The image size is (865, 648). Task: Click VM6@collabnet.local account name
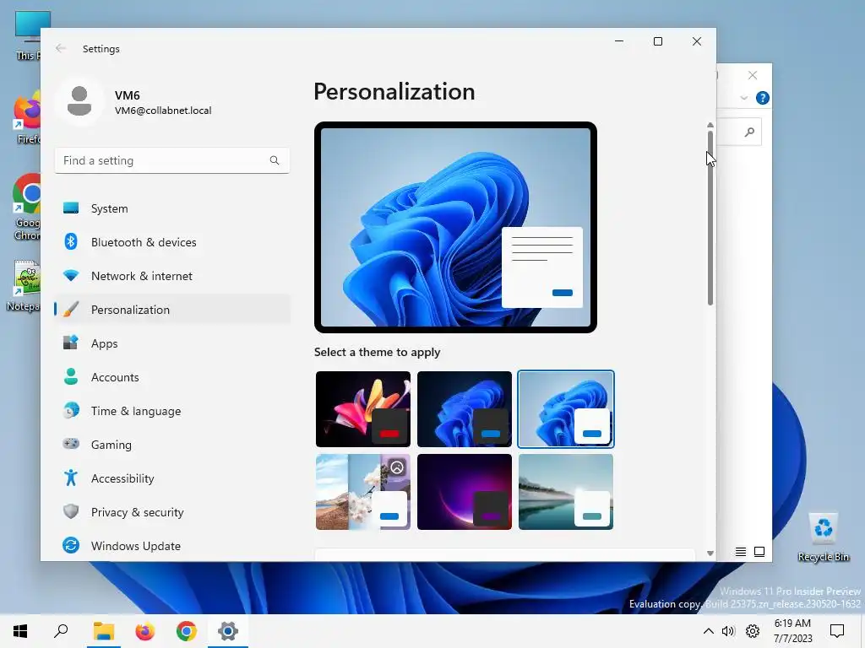coord(163,111)
